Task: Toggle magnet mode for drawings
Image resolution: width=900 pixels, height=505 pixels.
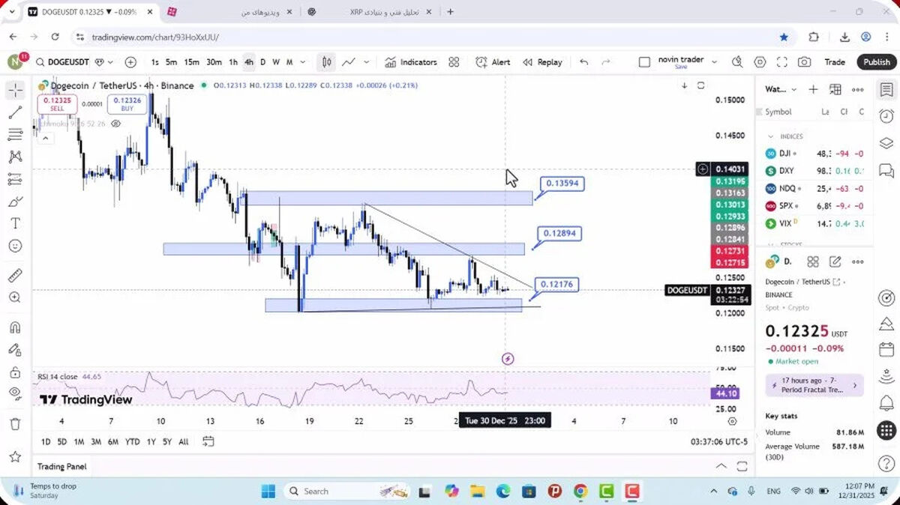Action: 15,327
